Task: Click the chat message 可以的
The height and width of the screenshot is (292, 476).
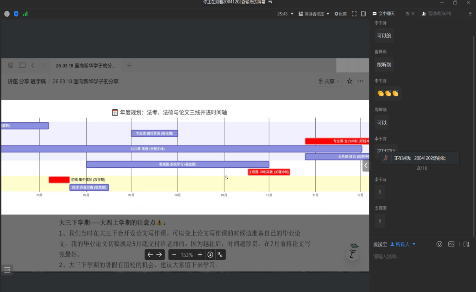Action: point(384,36)
